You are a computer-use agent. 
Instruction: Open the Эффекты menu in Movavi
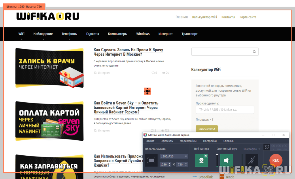click(x=167, y=141)
